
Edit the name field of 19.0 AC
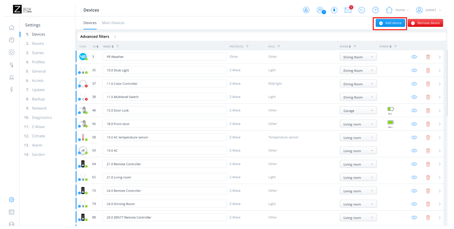pos(165,151)
